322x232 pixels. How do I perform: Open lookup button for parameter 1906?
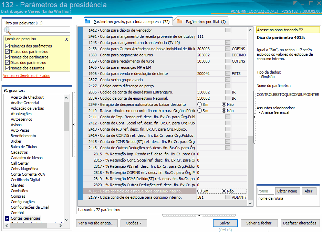(228, 73)
